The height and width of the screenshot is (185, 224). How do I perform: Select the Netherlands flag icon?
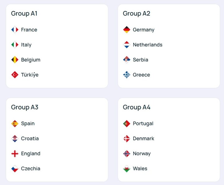[127, 45]
